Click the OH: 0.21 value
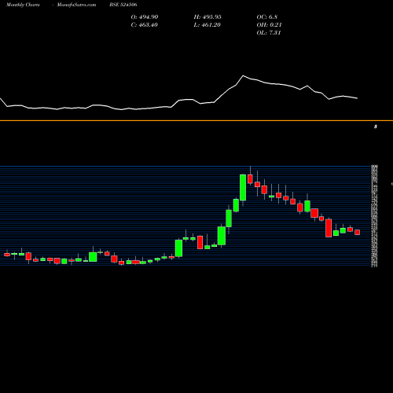The image size is (393, 393). (269, 25)
